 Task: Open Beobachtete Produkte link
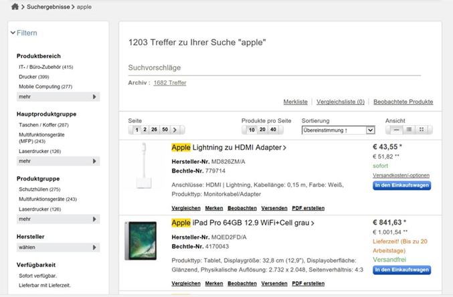(403, 102)
